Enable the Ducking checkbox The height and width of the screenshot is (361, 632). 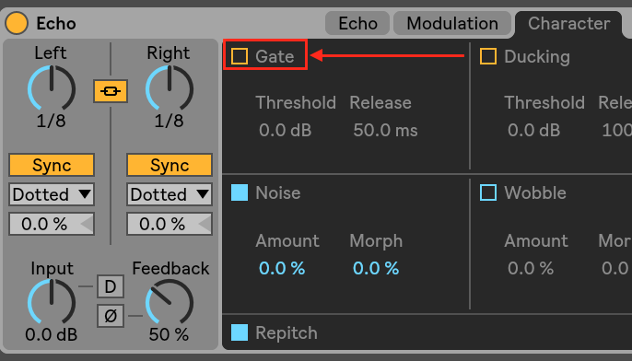(x=488, y=56)
